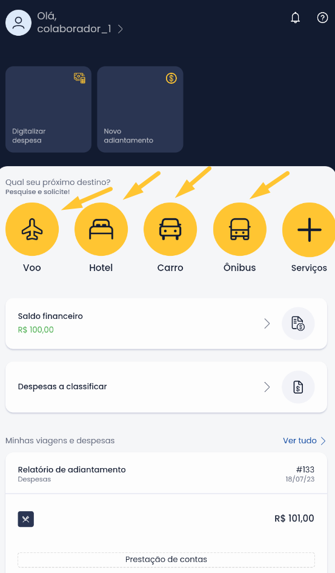This screenshot has width=335, height=573.
Task: Open Serviços plus icon
Action: [x=309, y=229]
